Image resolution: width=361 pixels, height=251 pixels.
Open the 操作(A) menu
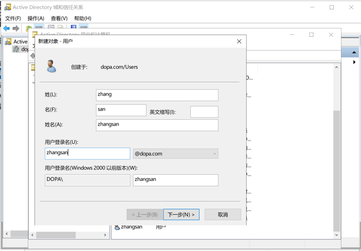pyautogui.click(x=36, y=18)
